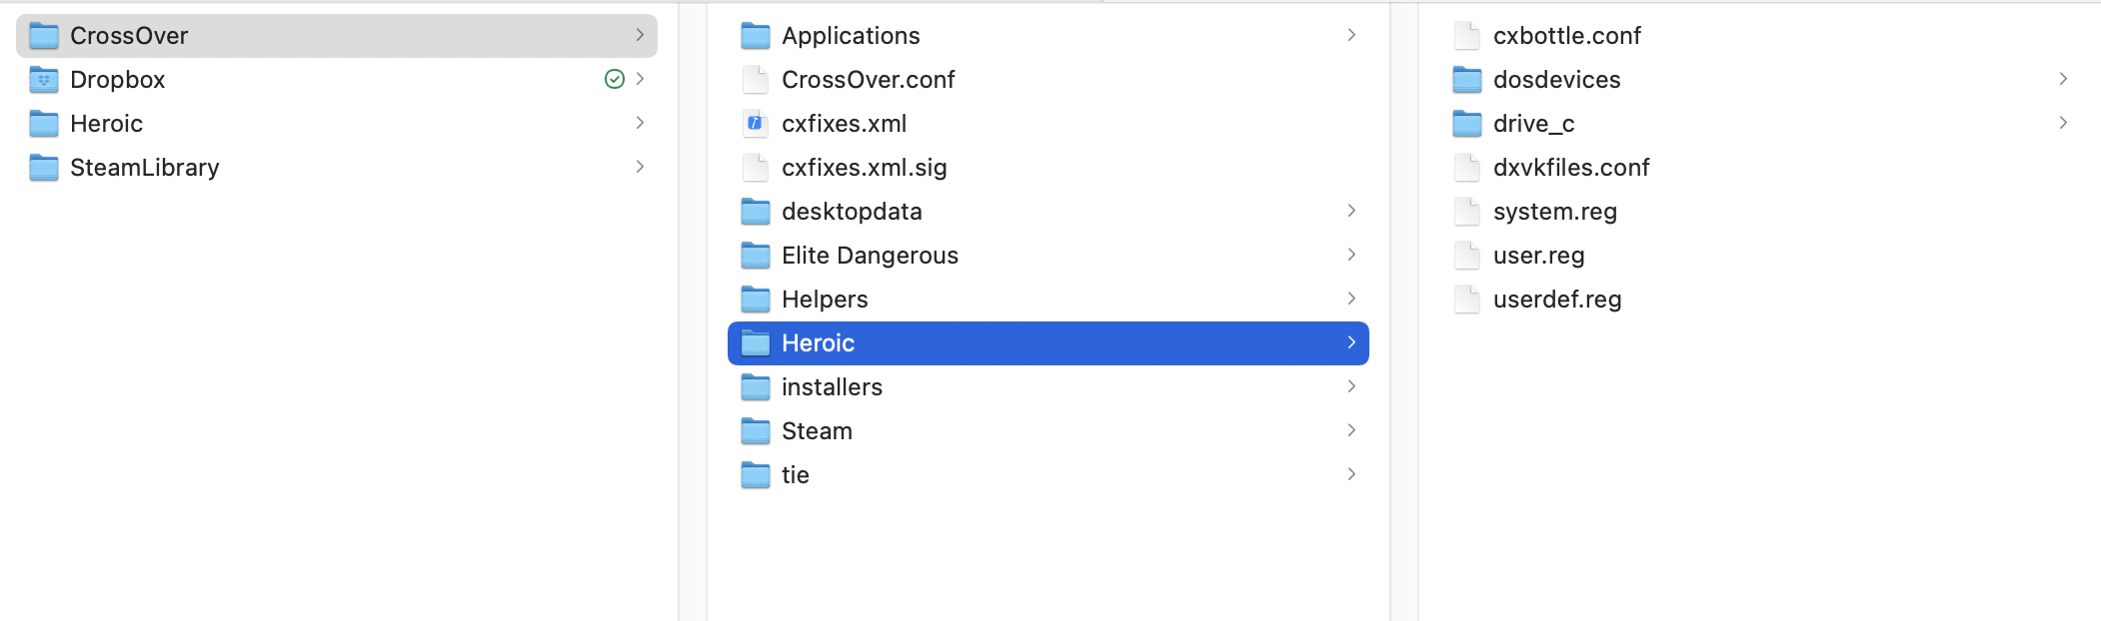2101x621 pixels.
Task: Expand first-column Heroic chevron
Action: (x=640, y=123)
